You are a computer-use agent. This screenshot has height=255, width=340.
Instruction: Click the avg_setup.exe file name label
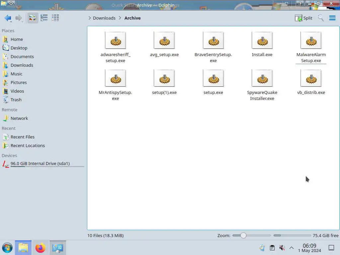[x=164, y=55]
